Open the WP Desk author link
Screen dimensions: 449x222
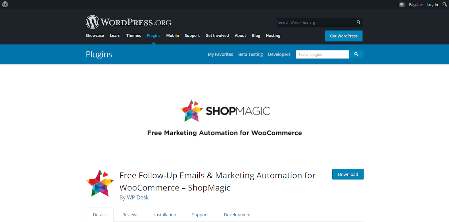point(138,197)
